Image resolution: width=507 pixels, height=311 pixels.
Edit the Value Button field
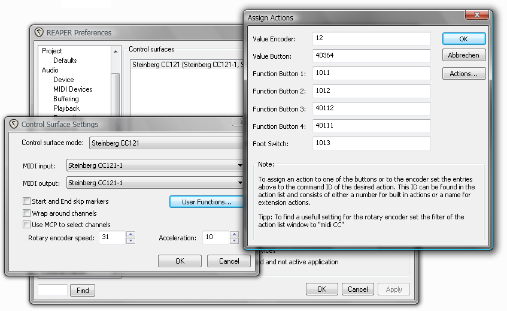pyautogui.click(x=372, y=56)
